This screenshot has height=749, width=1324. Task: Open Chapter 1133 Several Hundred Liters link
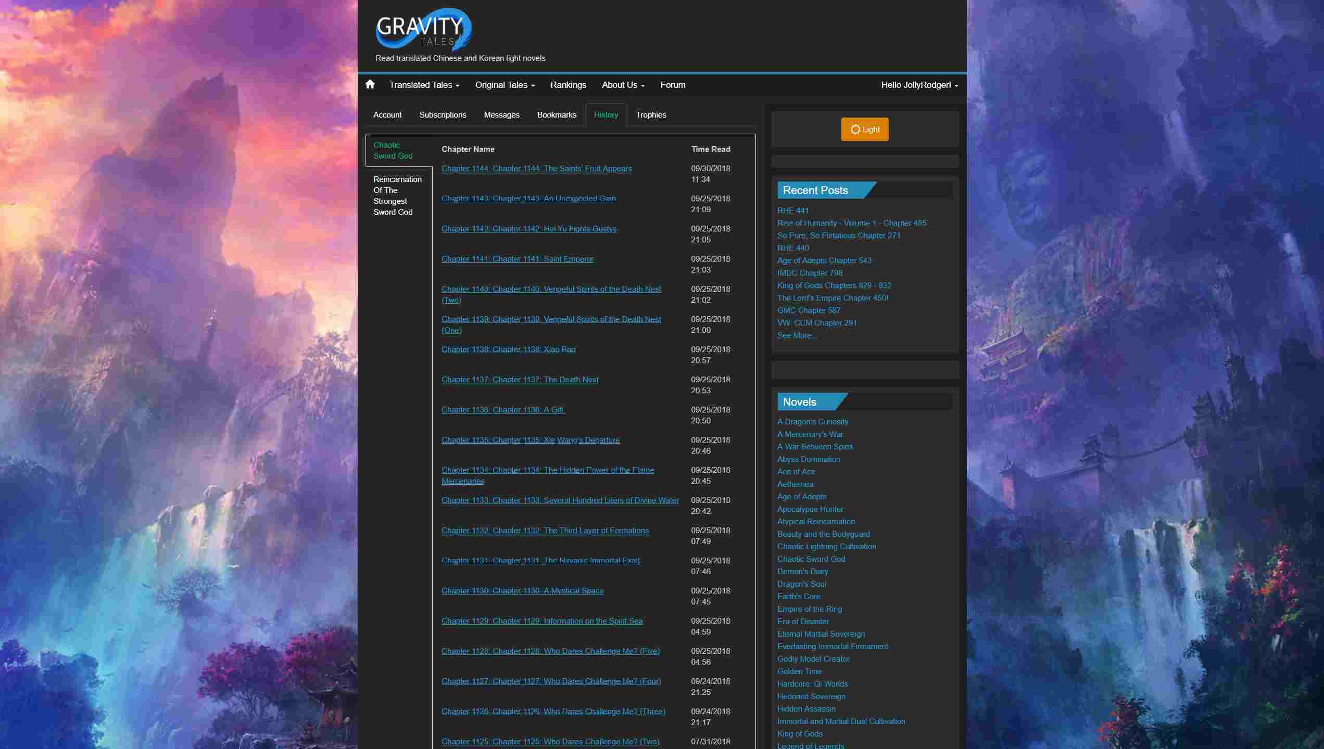coord(560,500)
